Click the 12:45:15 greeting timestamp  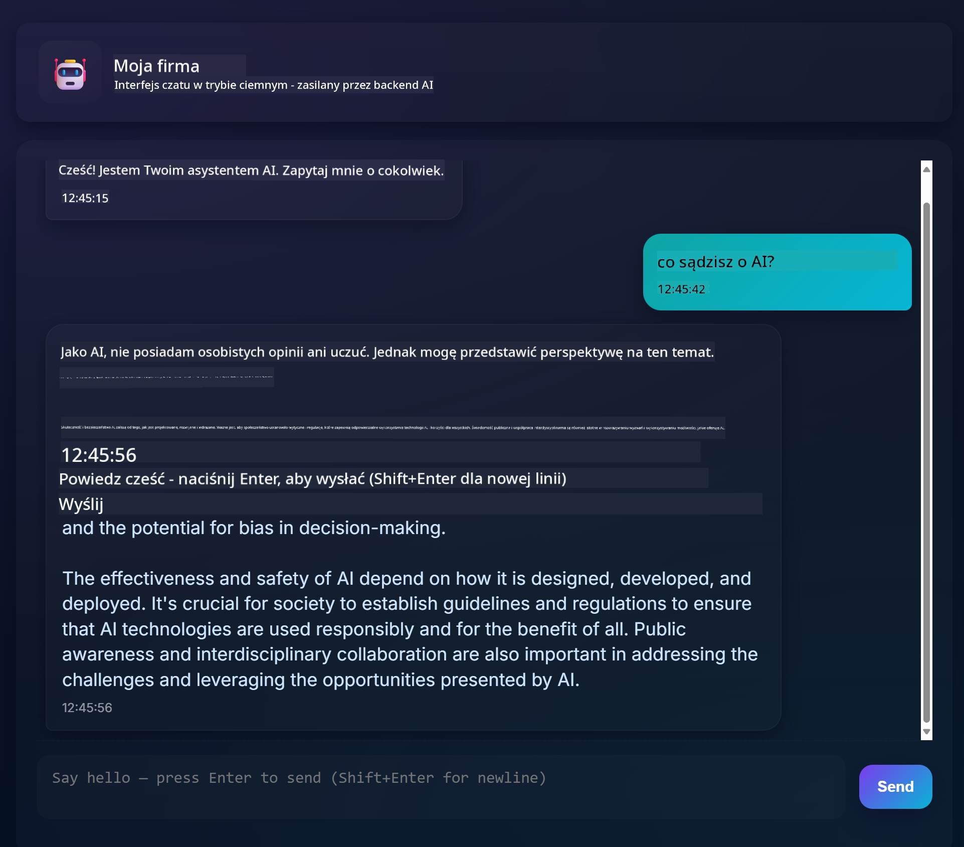point(85,198)
